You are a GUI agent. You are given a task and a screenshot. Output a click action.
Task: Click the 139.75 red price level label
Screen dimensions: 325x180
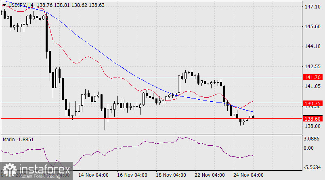tap(313, 103)
